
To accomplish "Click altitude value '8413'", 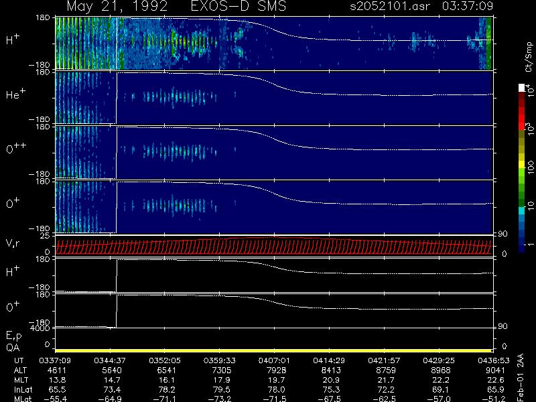I will click(331, 371).
